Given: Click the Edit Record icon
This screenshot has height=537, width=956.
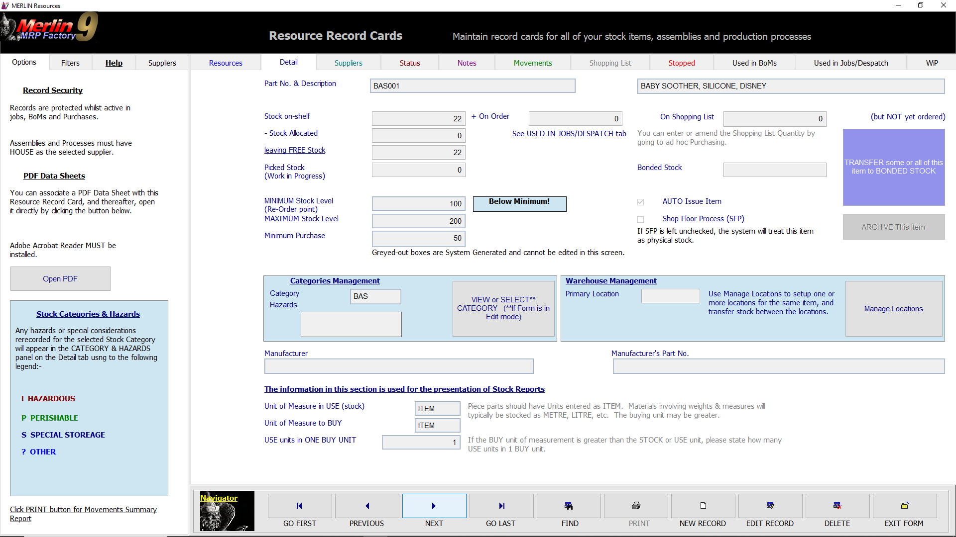Looking at the screenshot, I should (770, 506).
